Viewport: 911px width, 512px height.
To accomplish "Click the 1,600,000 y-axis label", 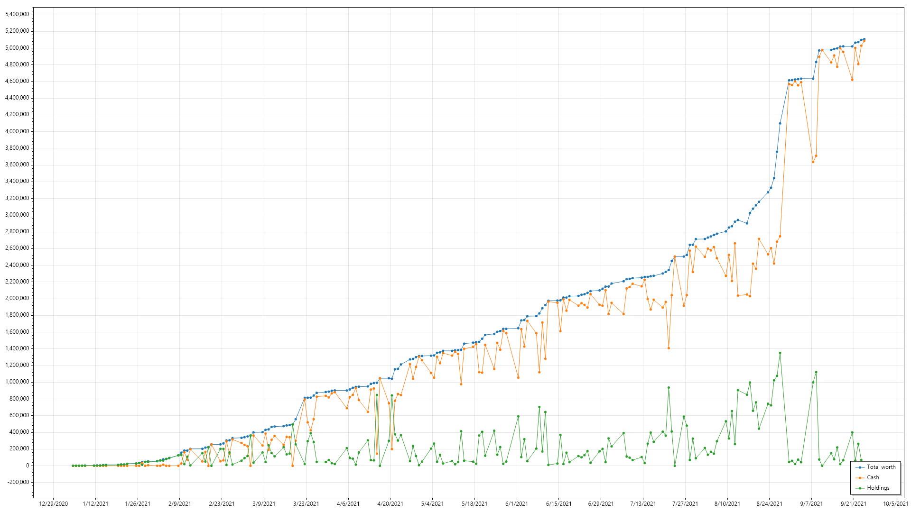I will (17, 332).
